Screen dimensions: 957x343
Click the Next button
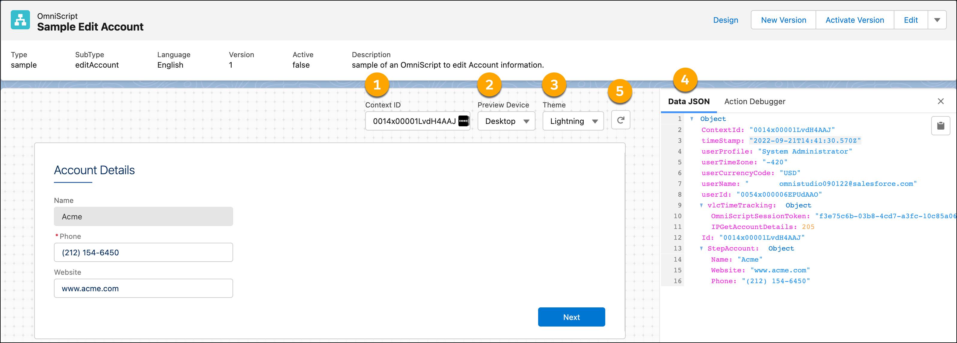tap(571, 317)
